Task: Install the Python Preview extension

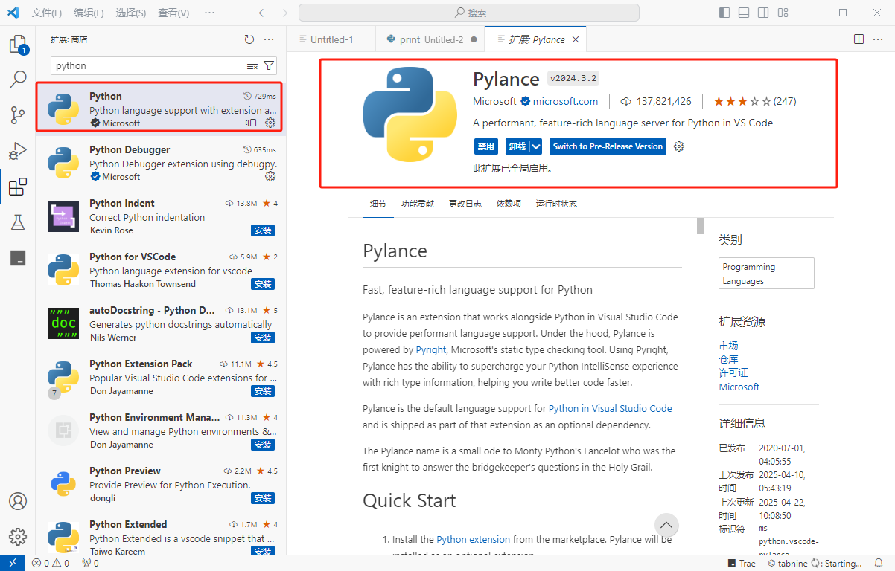Action: coord(263,498)
